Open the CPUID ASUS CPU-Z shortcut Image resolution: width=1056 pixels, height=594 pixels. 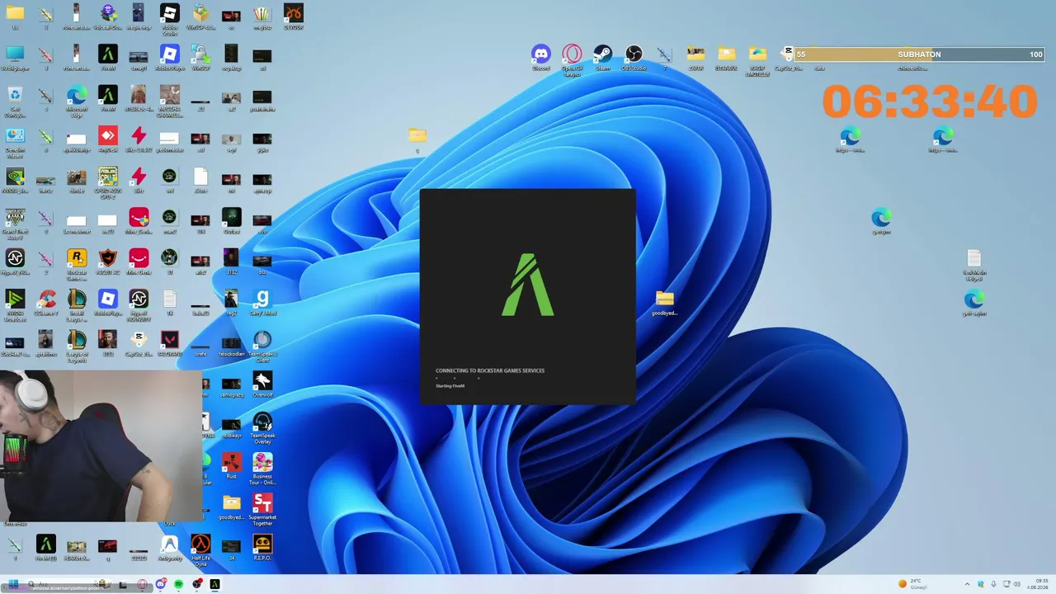tap(107, 181)
